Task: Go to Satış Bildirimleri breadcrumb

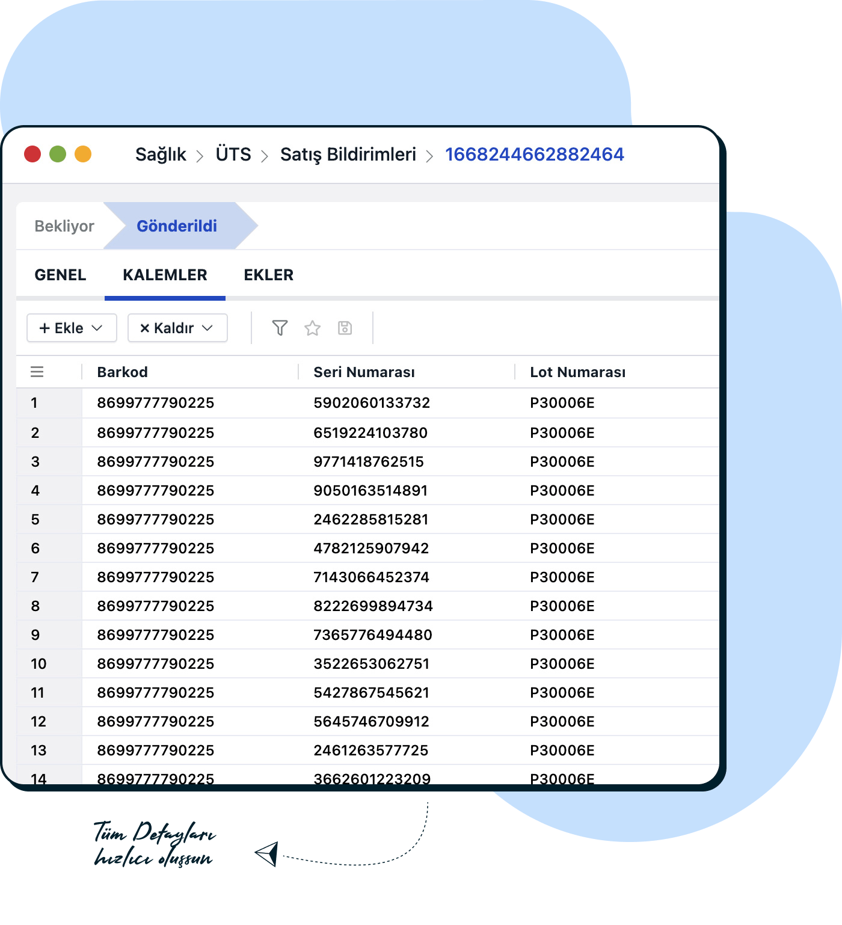Action: click(x=348, y=155)
